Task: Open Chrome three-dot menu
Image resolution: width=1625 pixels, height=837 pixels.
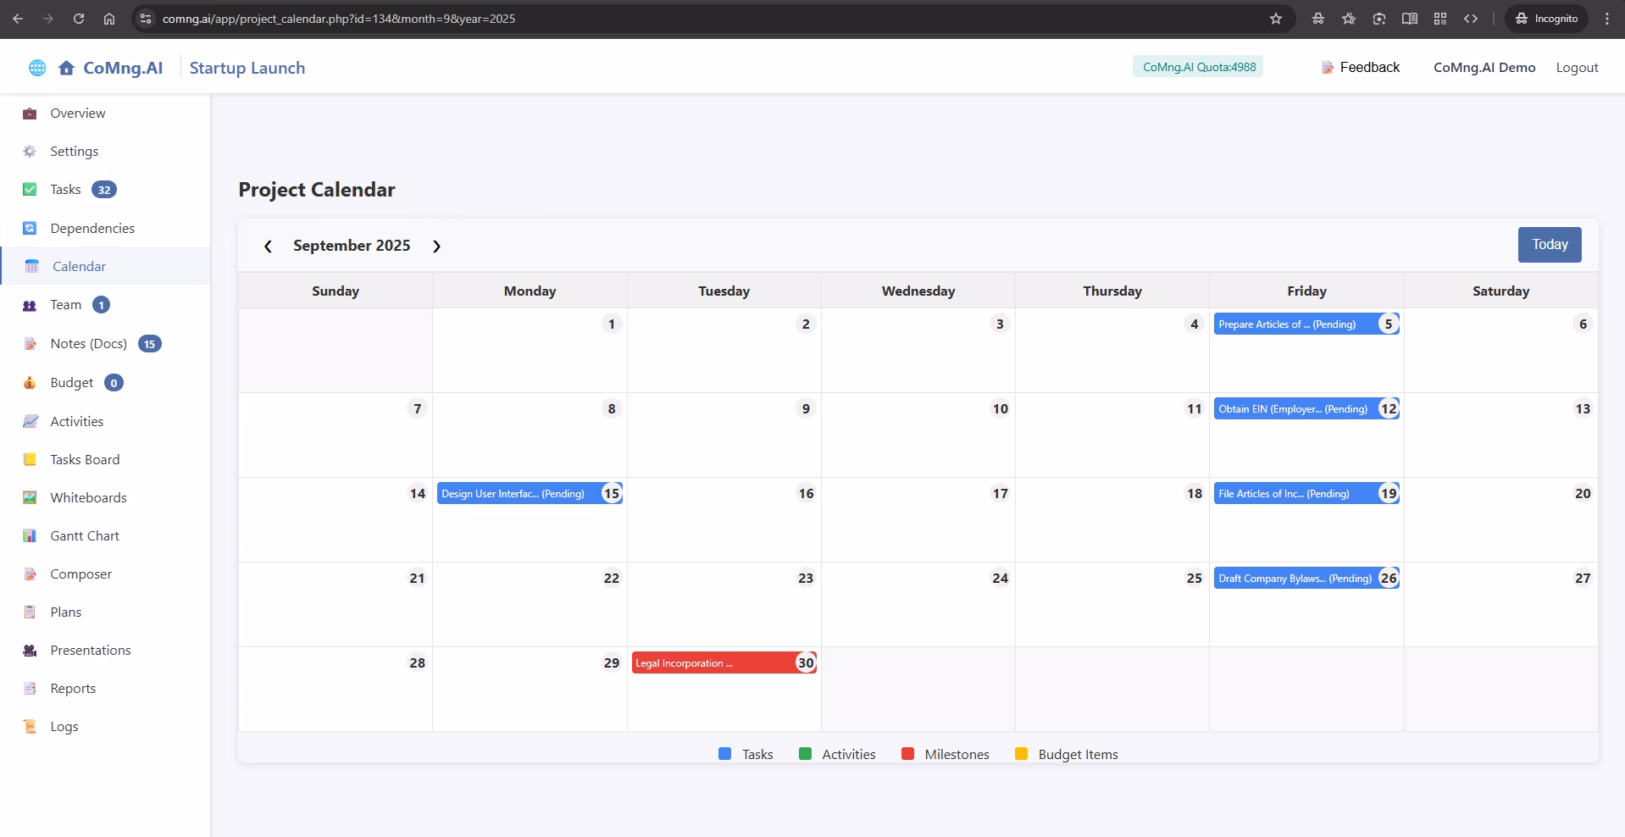Action: click(1607, 19)
